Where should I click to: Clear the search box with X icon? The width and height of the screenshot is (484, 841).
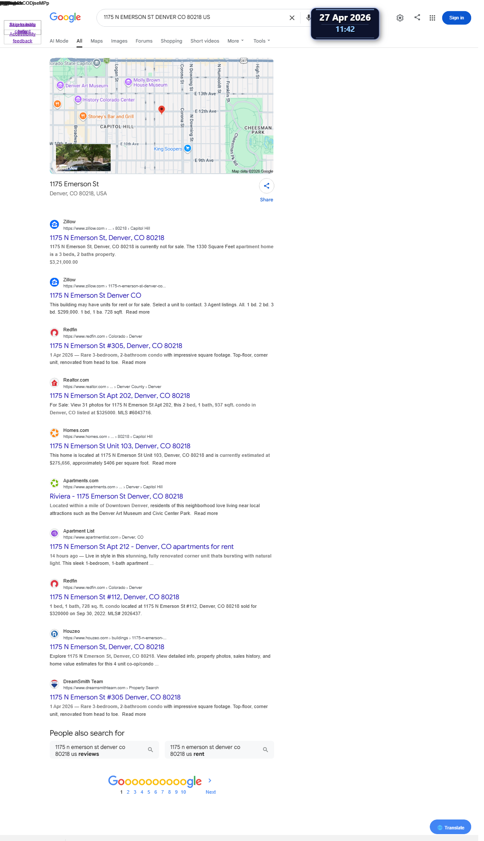coord(292,18)
